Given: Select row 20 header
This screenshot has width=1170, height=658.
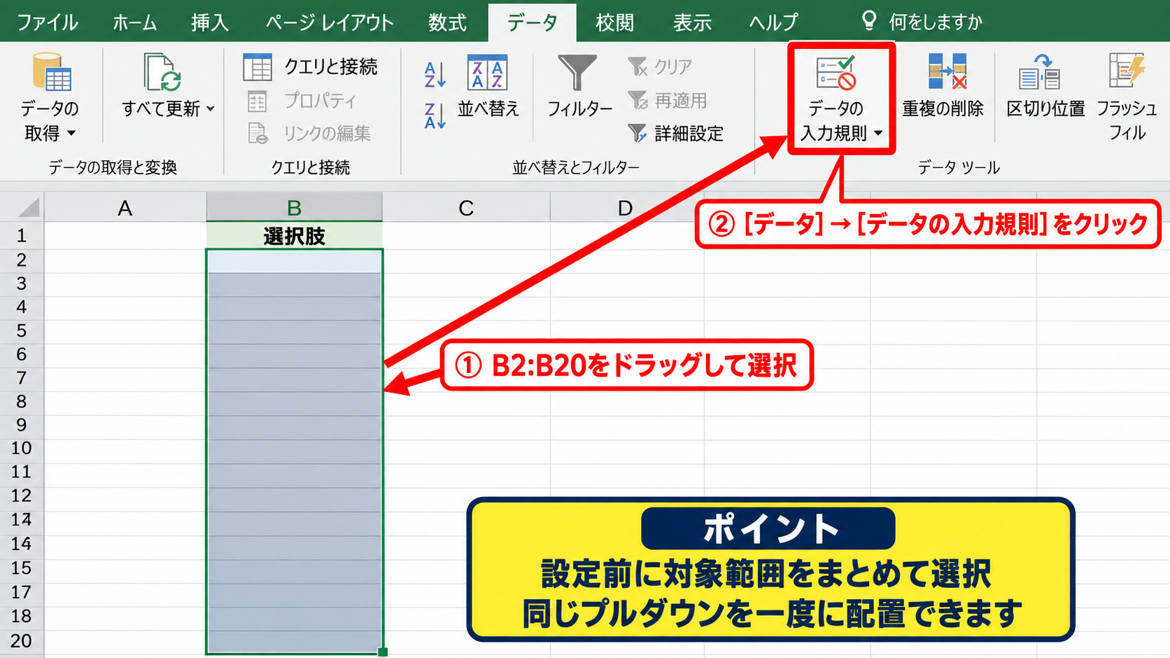Looking at the screenshot, I should point(22,640).
